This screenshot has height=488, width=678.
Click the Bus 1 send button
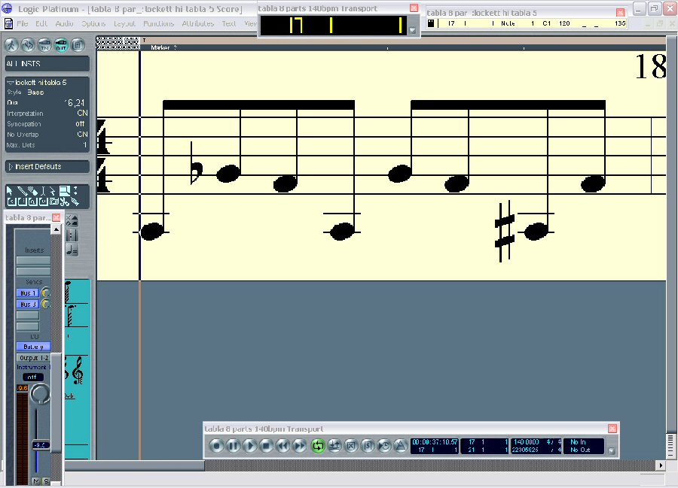tap(28, 292)
